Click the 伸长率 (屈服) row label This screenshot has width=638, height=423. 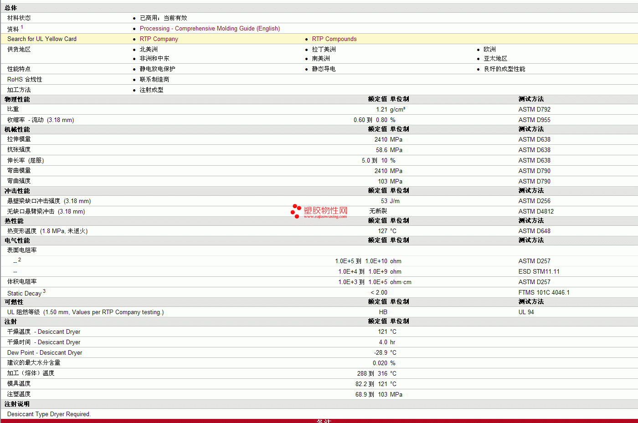pyautogui.click(x=26, y=160)
